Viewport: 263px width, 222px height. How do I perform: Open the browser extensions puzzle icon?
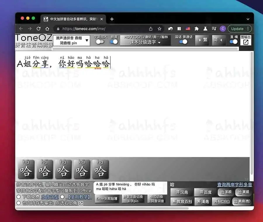pyautogui.click(x=196, y=29)
